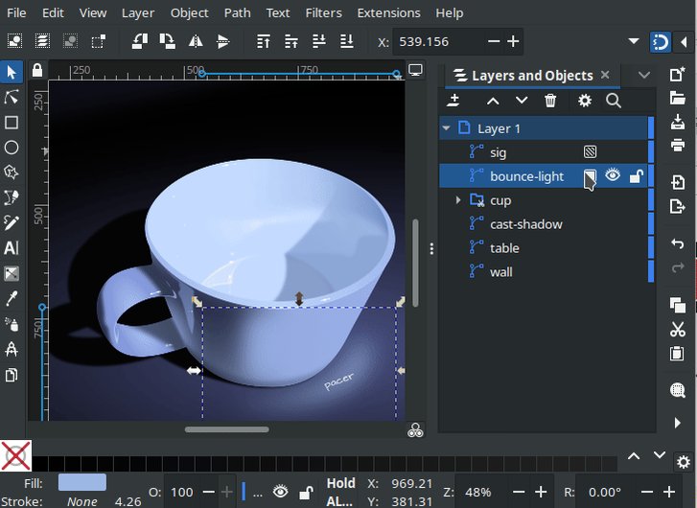697x508 pixels.
Task: Click the Fill color swatch
Action: 81,482
